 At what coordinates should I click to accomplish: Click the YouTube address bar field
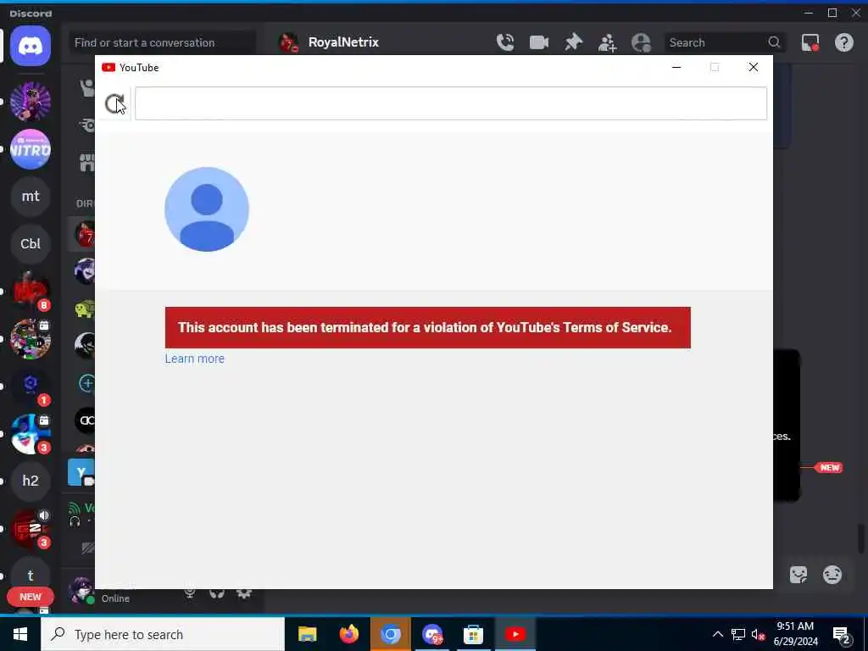(x=451, y=103)
